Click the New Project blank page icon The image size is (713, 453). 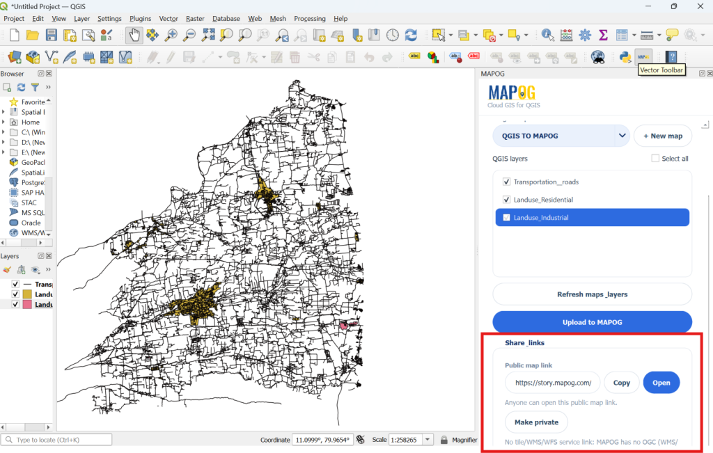click(15, 35)
